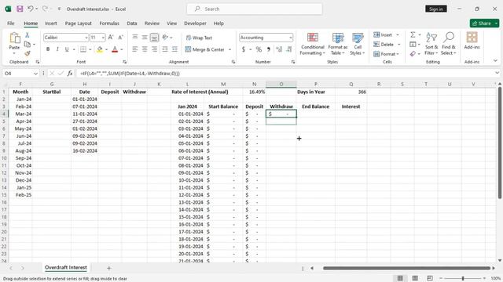
Task: Undo the last action
Action: (30, 9)
